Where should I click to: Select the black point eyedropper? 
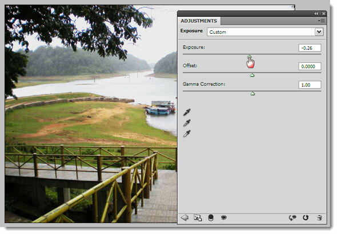tap(187, 112)
